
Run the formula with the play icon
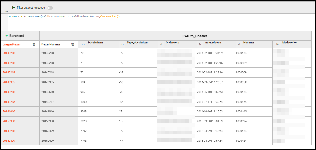(13, 8)
